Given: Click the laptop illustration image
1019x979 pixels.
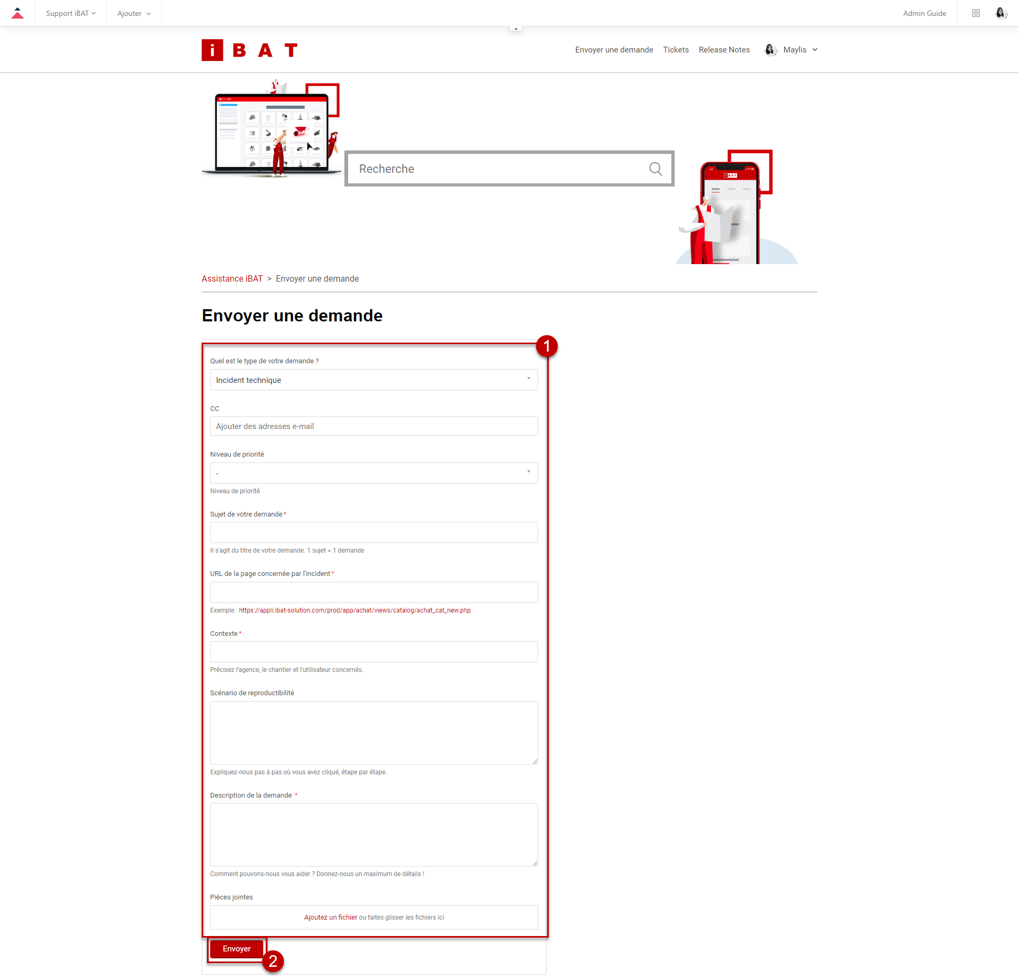Looking at the screenshot, I should 271,130.
